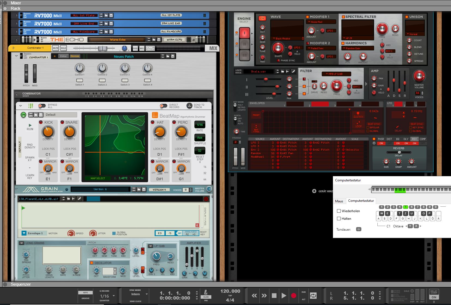Browse patches on the ALL 1st Plate RV7000

click(106, 16)
